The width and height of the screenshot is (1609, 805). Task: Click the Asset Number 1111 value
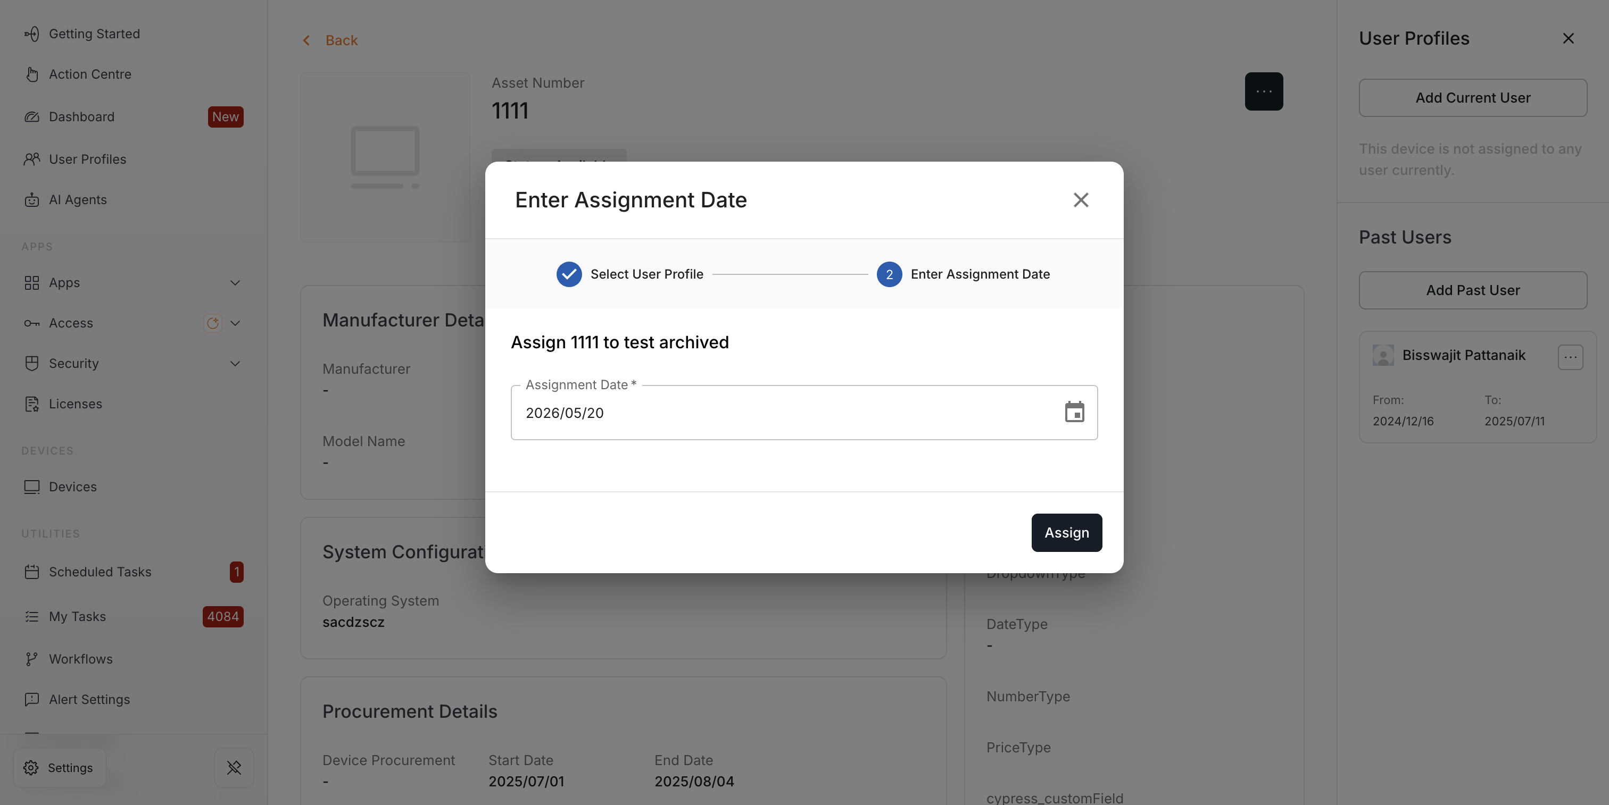[510, 111]
